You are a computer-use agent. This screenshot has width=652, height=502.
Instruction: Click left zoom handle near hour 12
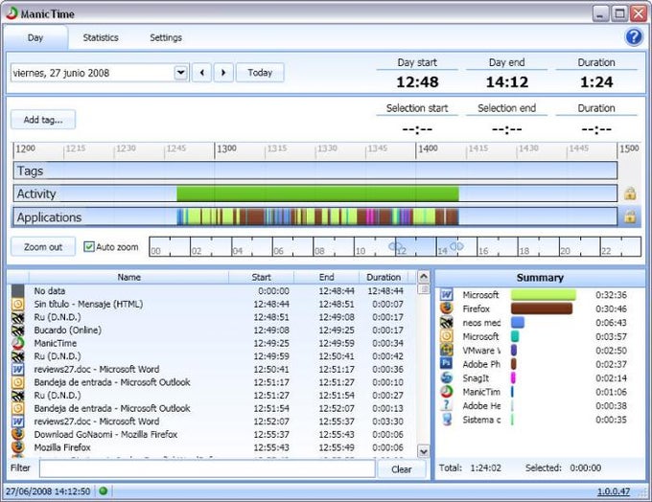pyautogui.click(x=395, y=246)
